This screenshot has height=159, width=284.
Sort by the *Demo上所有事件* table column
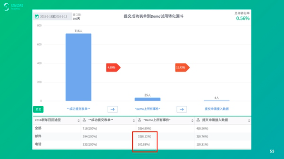[x=192, y=120]
